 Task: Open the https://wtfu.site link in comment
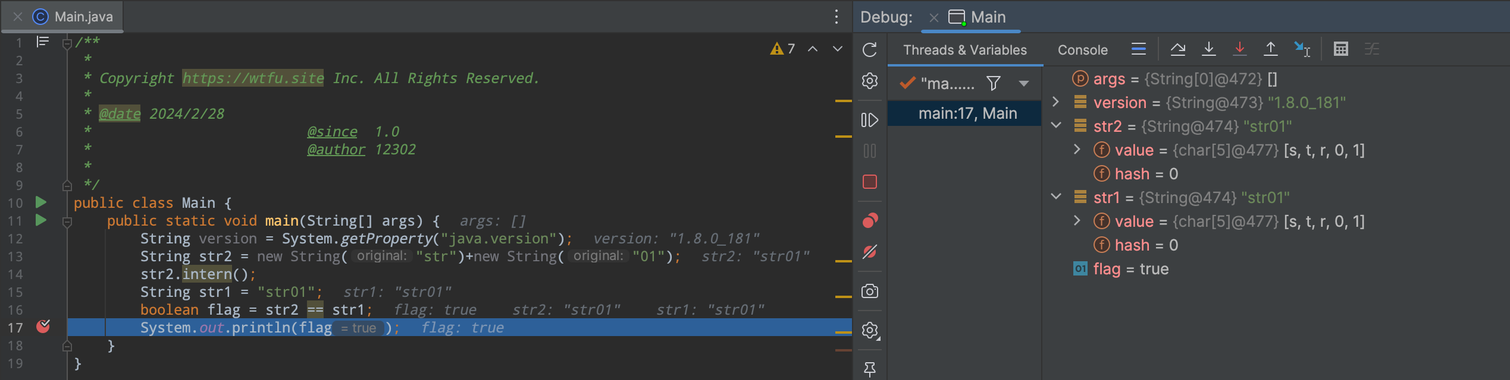[253, 78]
